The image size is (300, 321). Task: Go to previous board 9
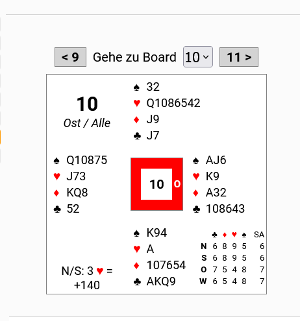click(70, 57)
